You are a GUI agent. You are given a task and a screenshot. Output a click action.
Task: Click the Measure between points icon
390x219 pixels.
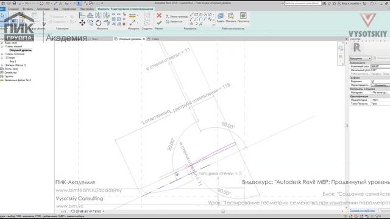tap(132, 23)
